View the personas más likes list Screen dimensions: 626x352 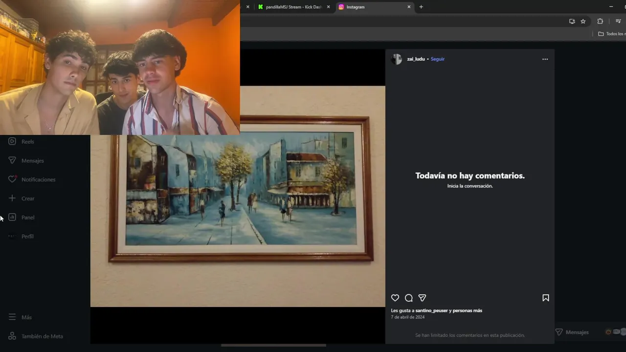[468, 310]
